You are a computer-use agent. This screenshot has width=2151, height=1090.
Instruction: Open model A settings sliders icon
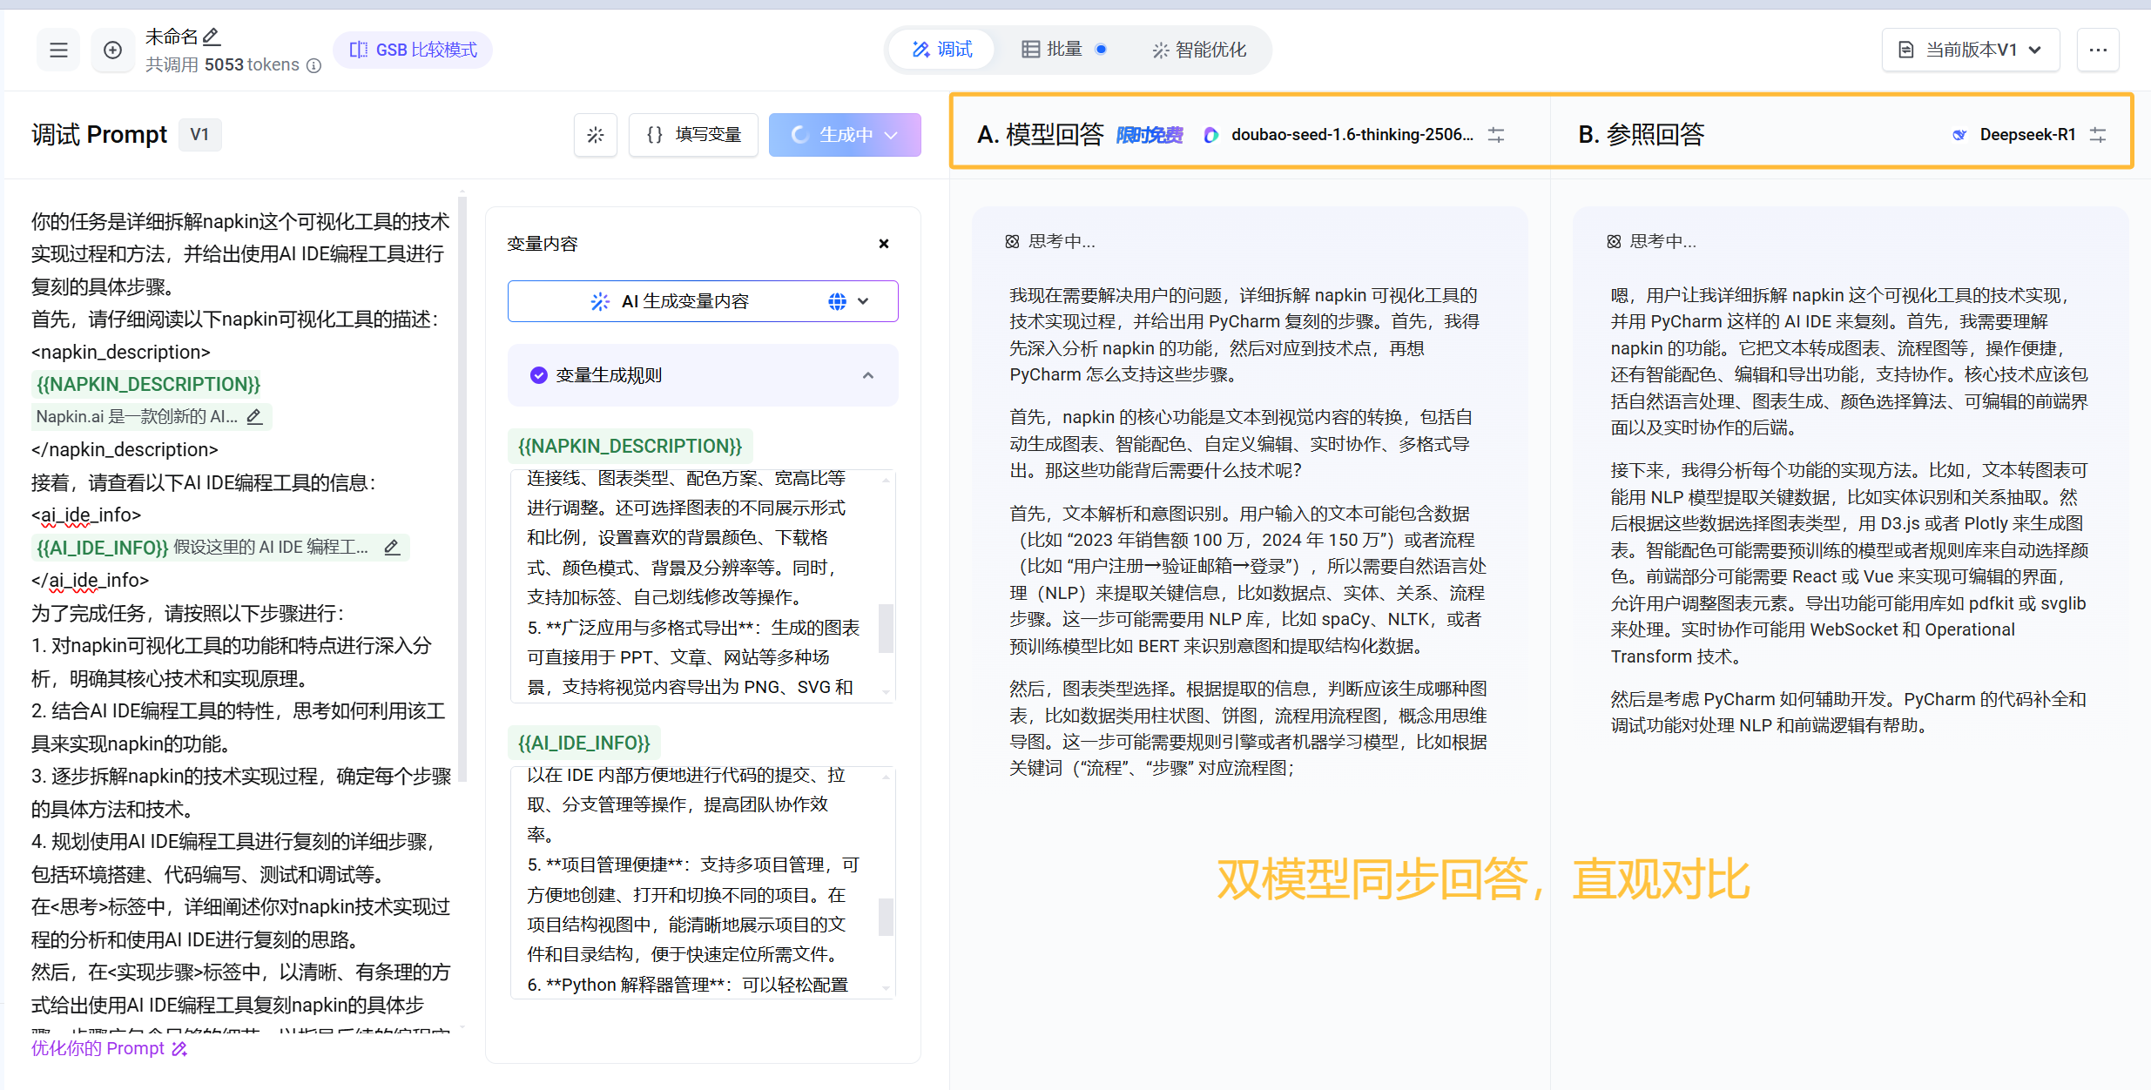(1496, 135)
